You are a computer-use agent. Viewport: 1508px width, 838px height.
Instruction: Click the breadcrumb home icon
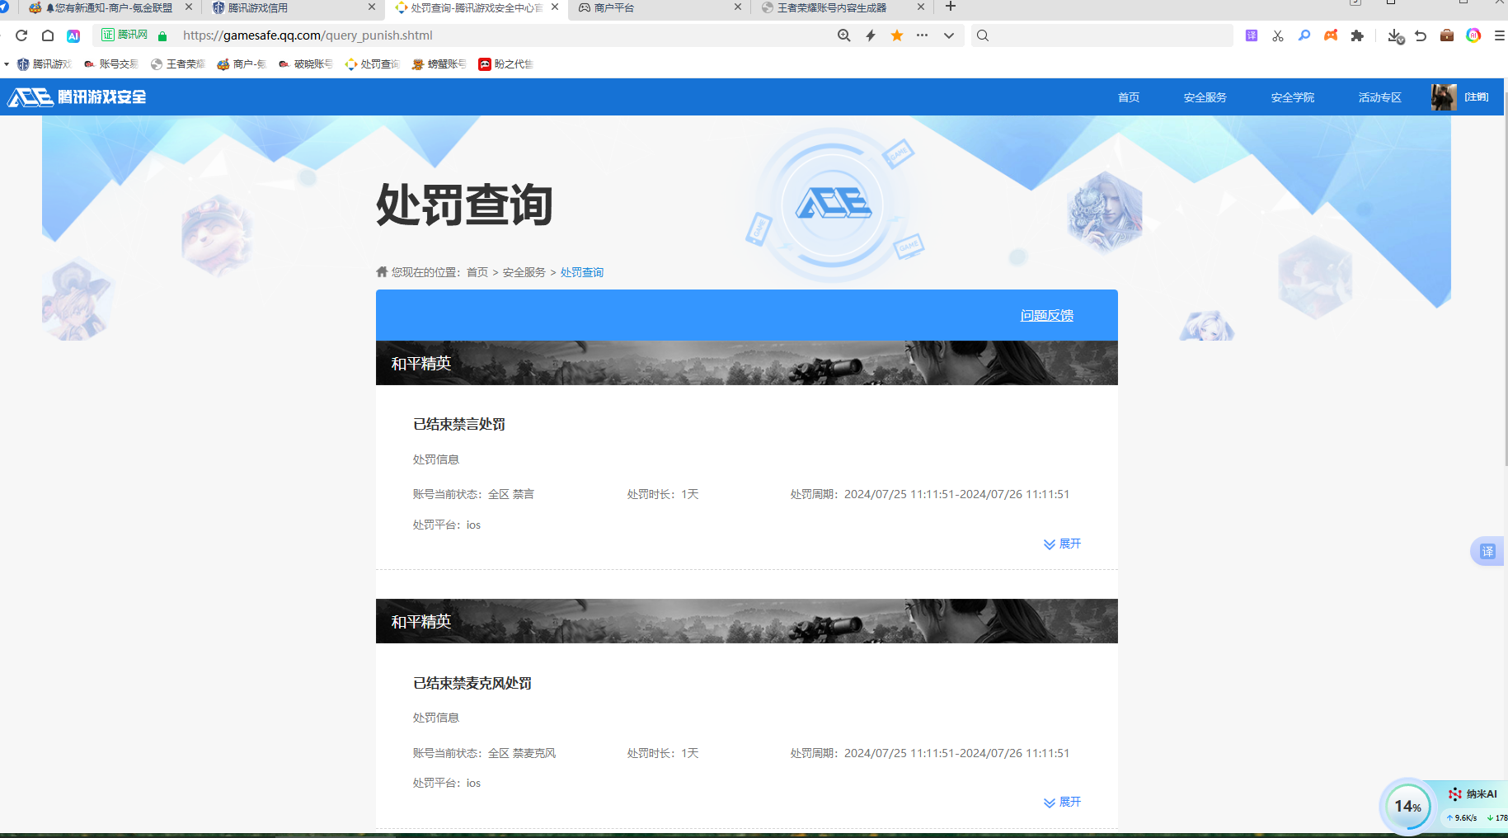point(382,271)
